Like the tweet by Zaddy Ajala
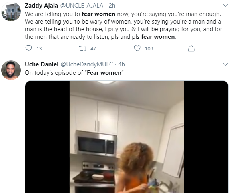The width and height of the screenshot is (229, 193). [137, 48]
